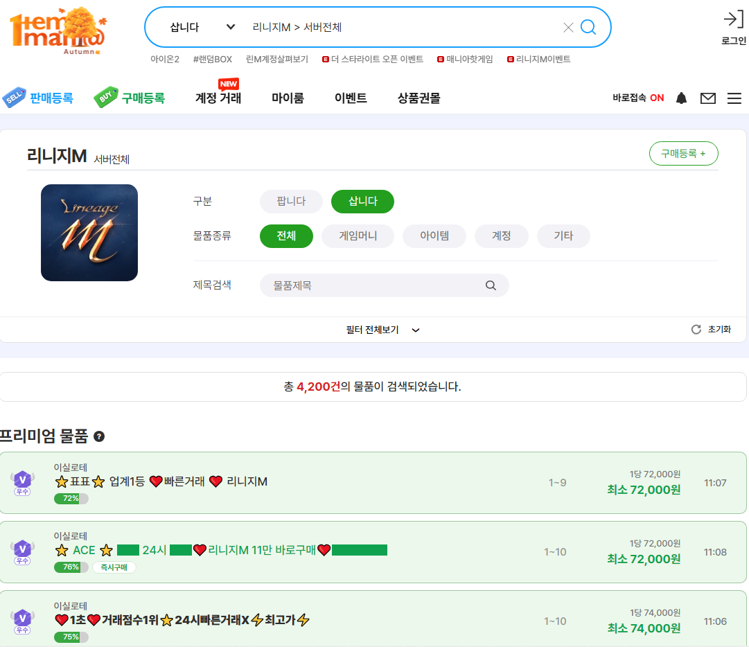Click the 최소 74,000원 price
This screenshot has height=647, width=749.
[x=644, y=628]
